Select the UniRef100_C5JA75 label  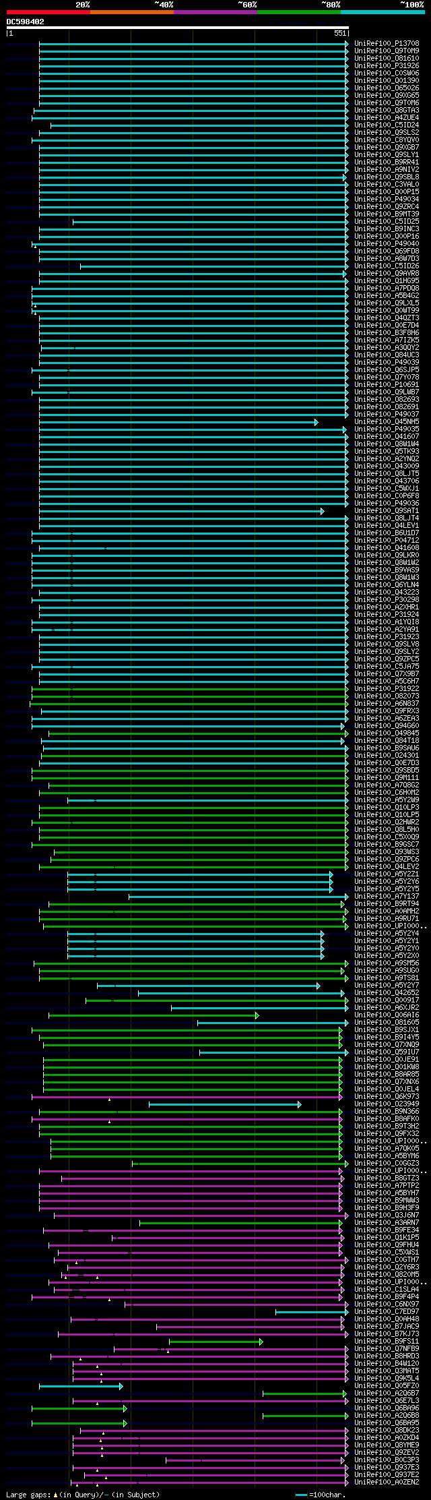click(387, 667)
